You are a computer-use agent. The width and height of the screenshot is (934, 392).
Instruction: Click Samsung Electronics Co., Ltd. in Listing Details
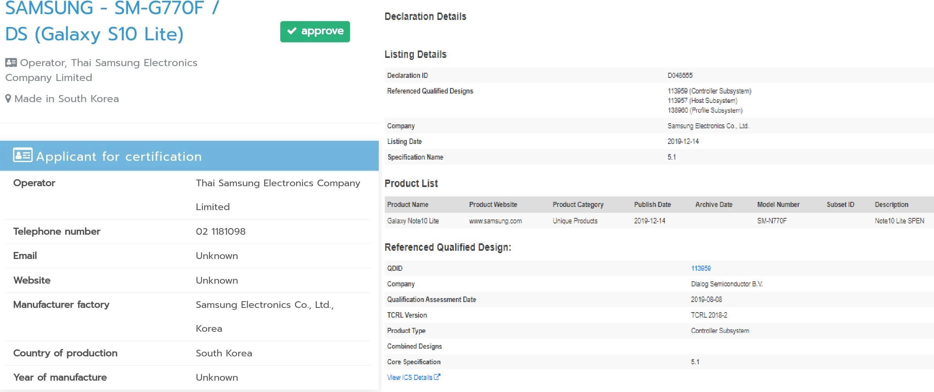click(x=708, y=126)
